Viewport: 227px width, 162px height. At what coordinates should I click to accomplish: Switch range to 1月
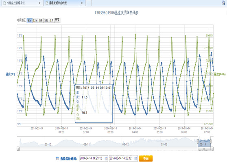(x=52, y=20)
